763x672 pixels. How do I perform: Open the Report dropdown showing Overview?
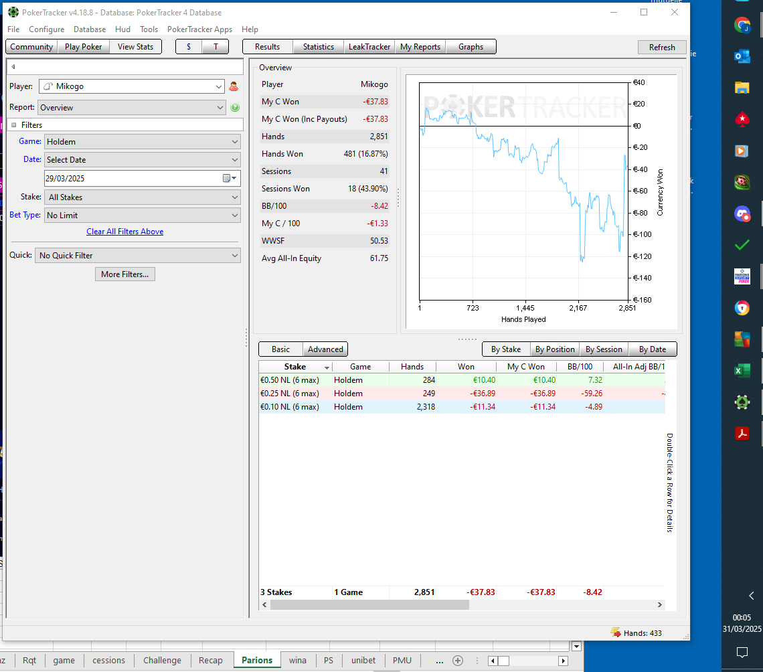click(x=131, y=108)
